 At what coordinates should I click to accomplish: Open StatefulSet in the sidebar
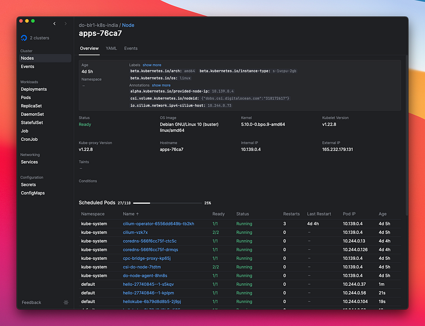pyautogui.click(x=32, y=122)
